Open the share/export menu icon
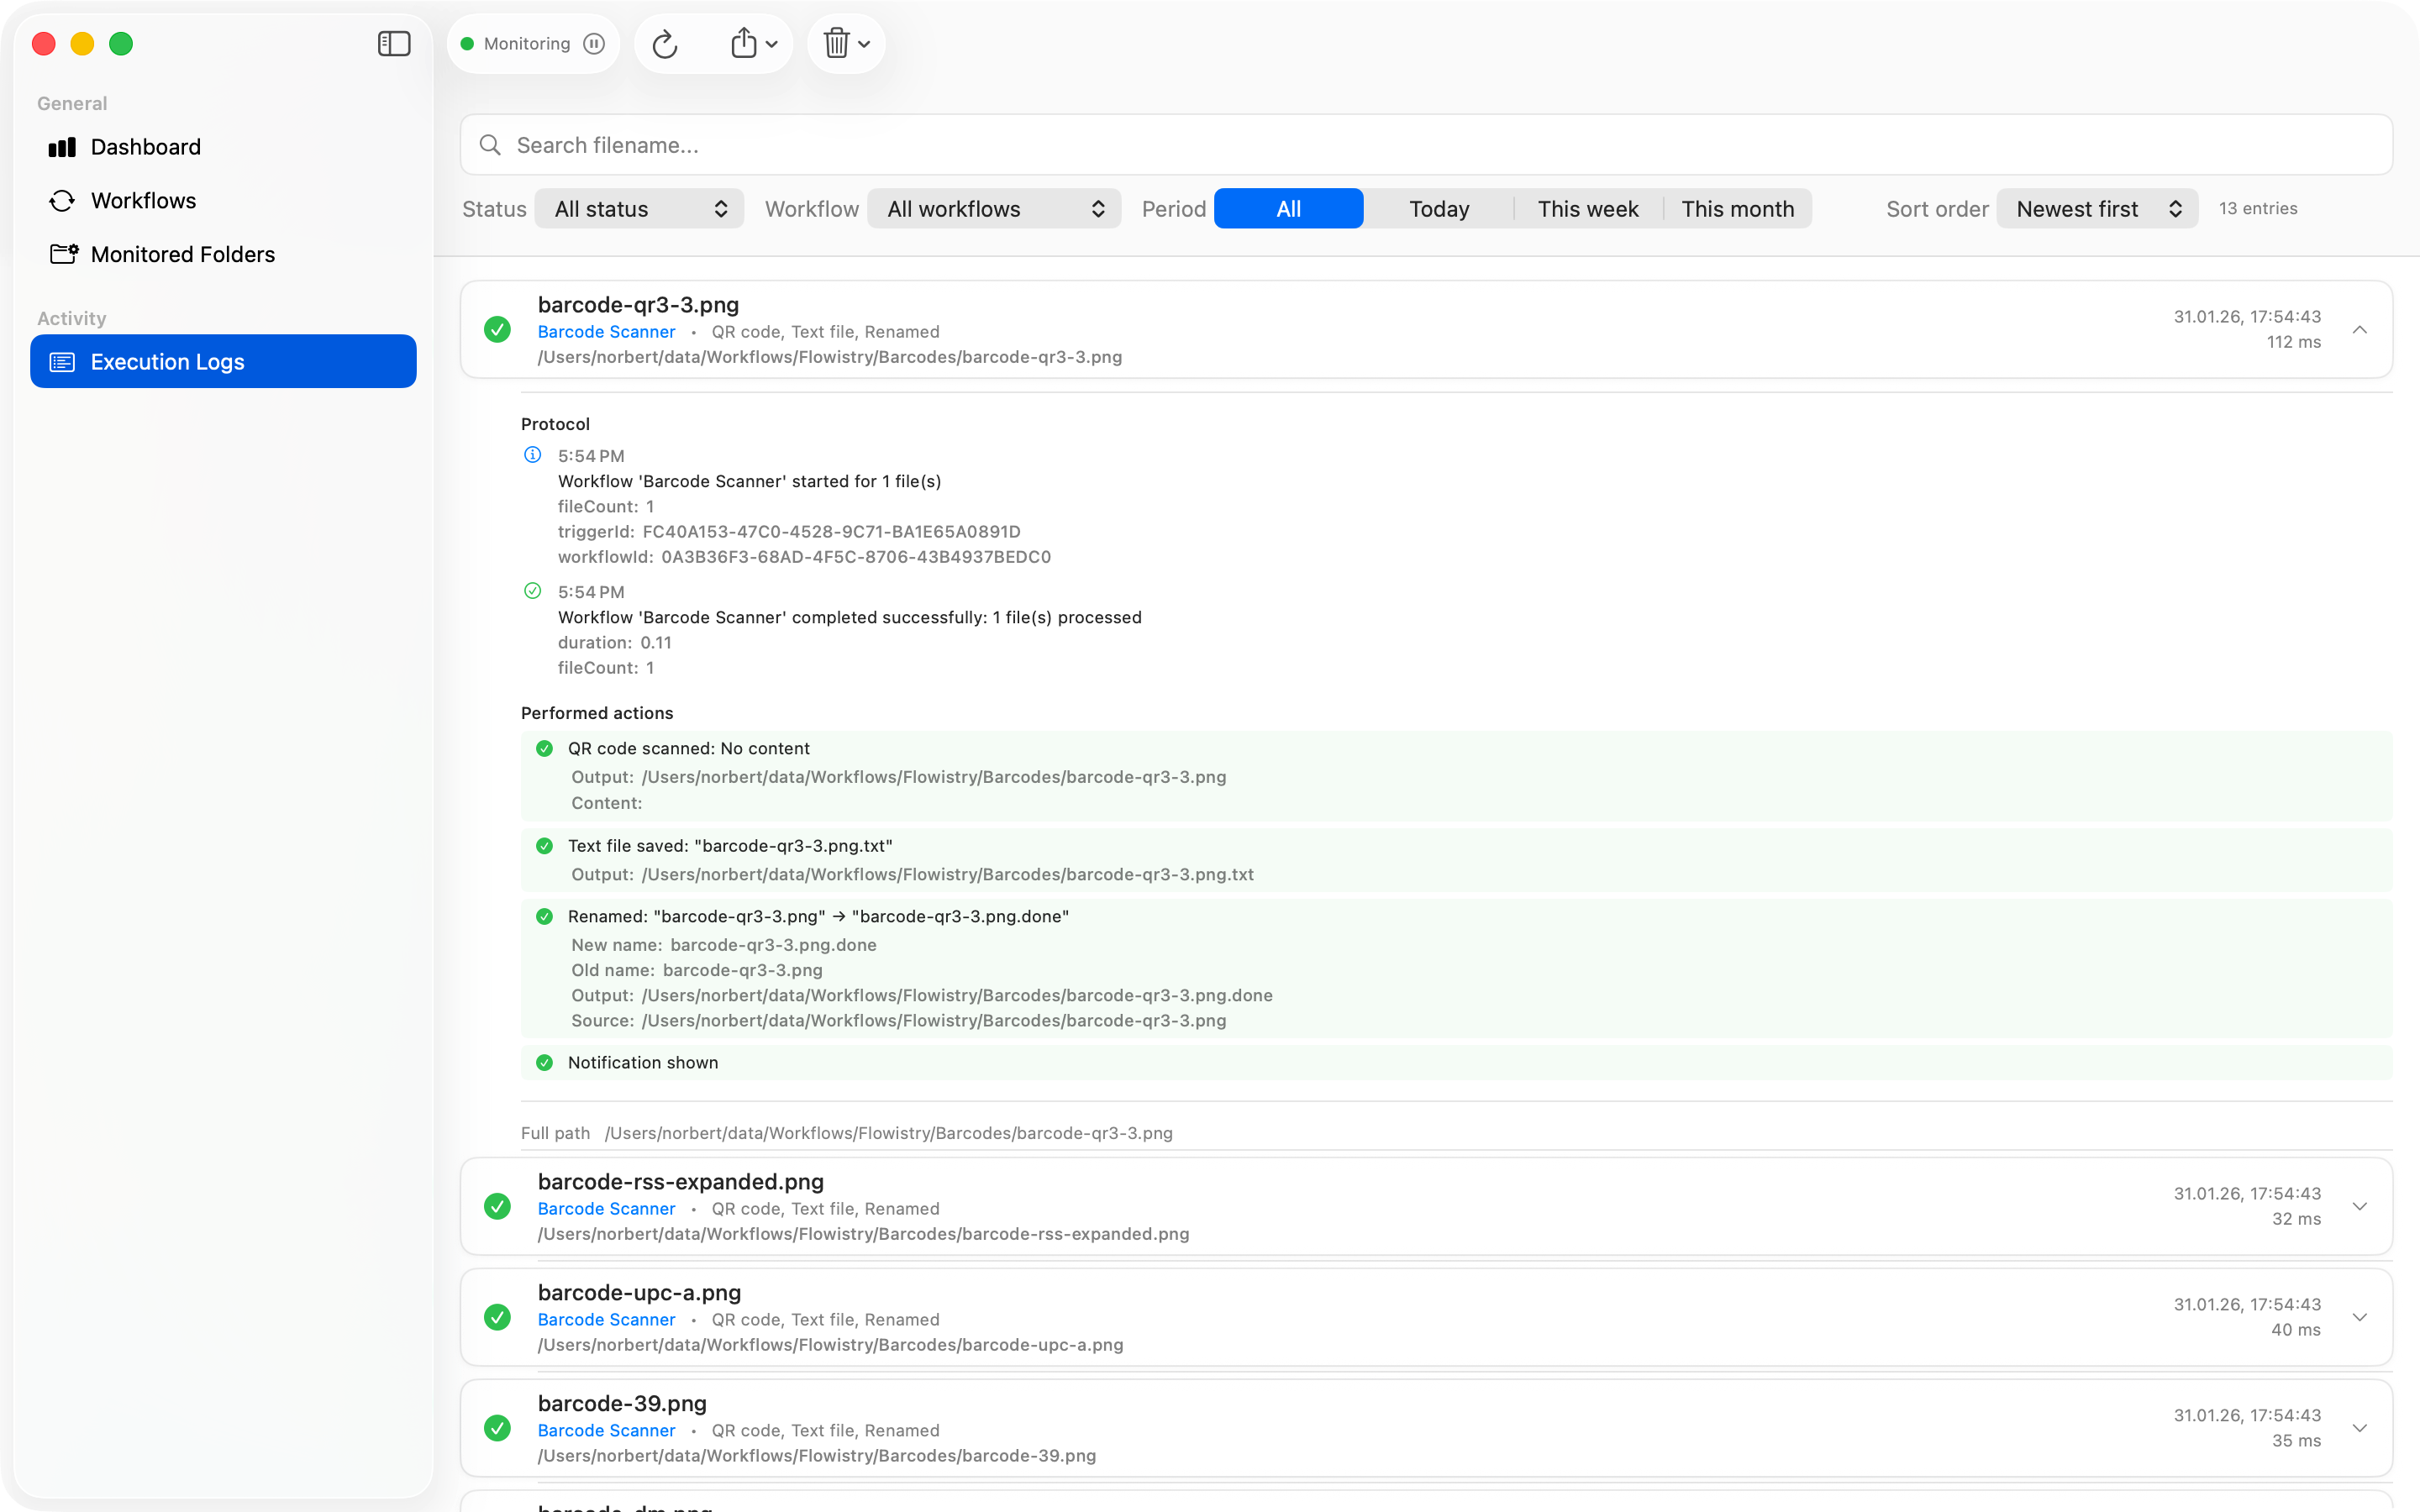The image size is (2420, 1512). coord(753,44)
